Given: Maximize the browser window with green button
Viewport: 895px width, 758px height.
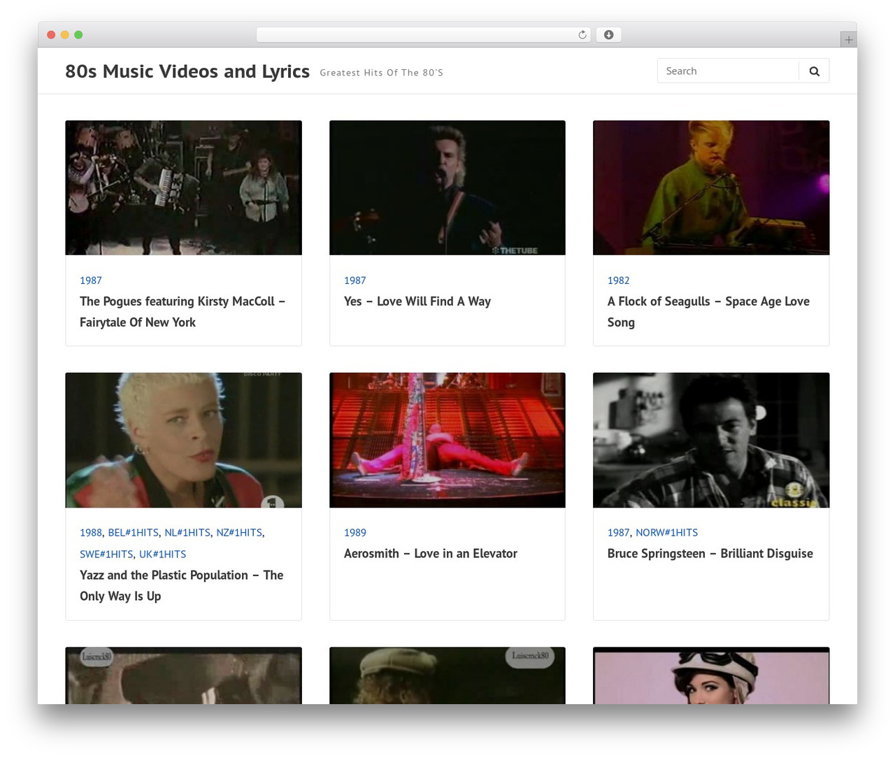Looking at the screenshot, I should click(78, 35).
